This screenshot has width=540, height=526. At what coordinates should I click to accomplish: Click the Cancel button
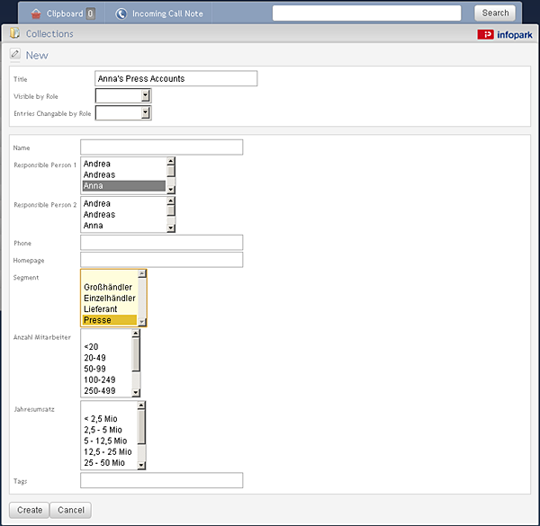pos(70,510)
